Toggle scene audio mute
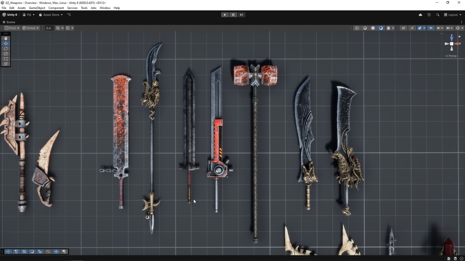The image size is (465, 261). click(412, 28)
